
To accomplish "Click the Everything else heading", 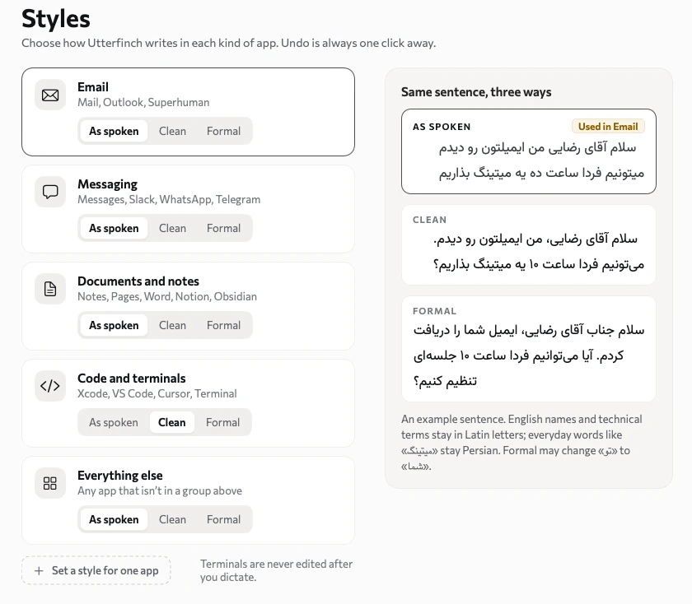I will pyautogui.click(x=120, y=476).
